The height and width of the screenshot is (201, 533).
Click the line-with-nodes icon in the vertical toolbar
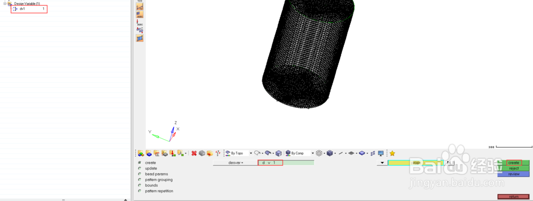point(139,7)
